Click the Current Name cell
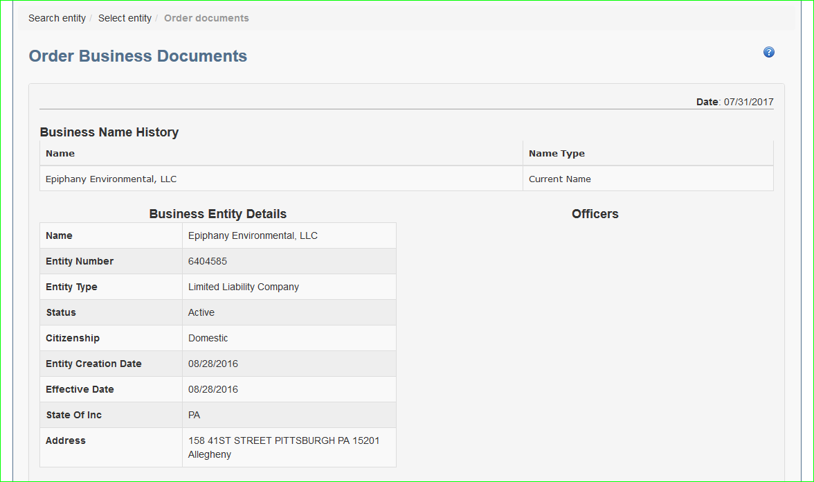 tap(559, 179)
